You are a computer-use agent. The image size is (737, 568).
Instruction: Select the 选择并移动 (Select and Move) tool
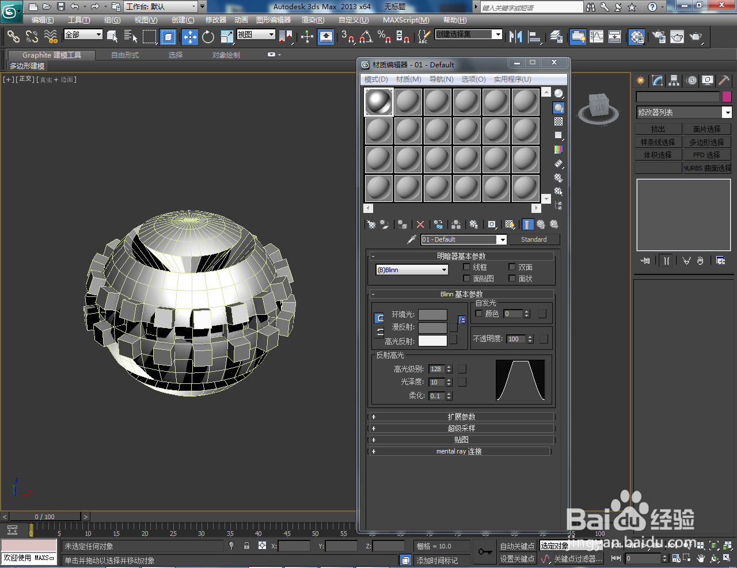189,37
